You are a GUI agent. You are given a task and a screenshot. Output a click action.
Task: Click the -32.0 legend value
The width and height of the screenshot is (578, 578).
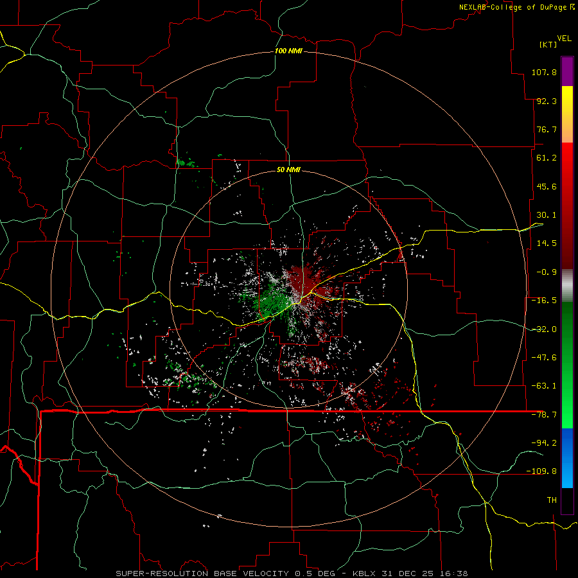coord(544,329)
